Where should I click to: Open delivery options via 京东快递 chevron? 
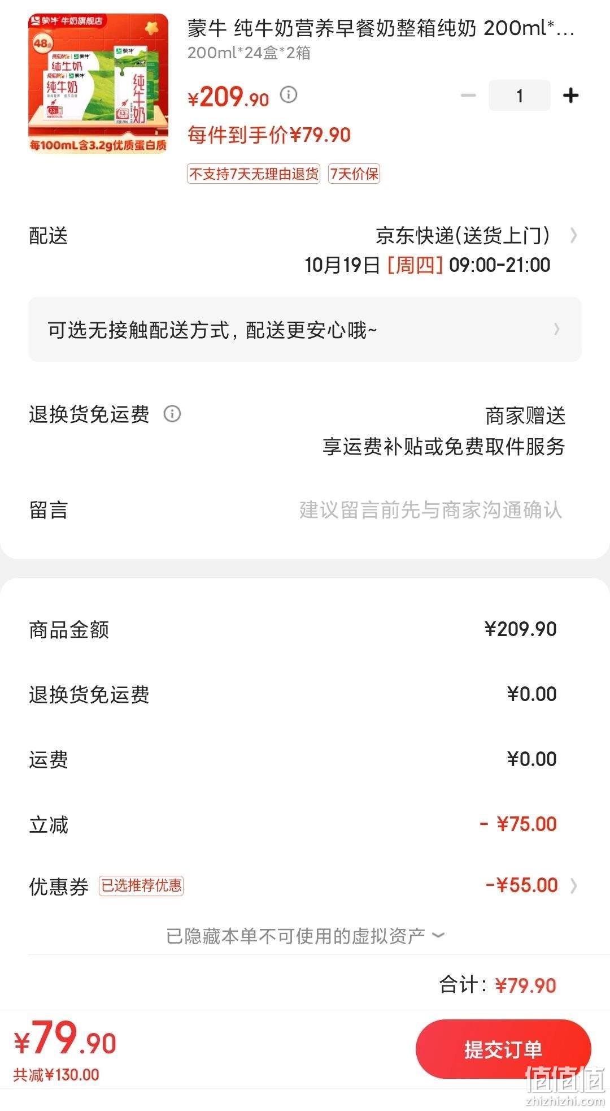click(x=573, y=235)
